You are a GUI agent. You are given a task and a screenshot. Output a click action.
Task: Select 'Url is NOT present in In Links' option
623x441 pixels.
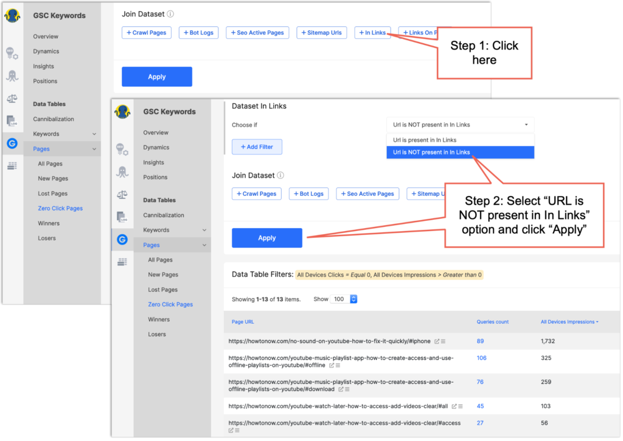click(x=460, y=152)
